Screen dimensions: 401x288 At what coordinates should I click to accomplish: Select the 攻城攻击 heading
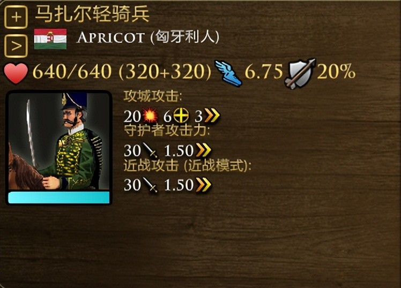[153, 96]
